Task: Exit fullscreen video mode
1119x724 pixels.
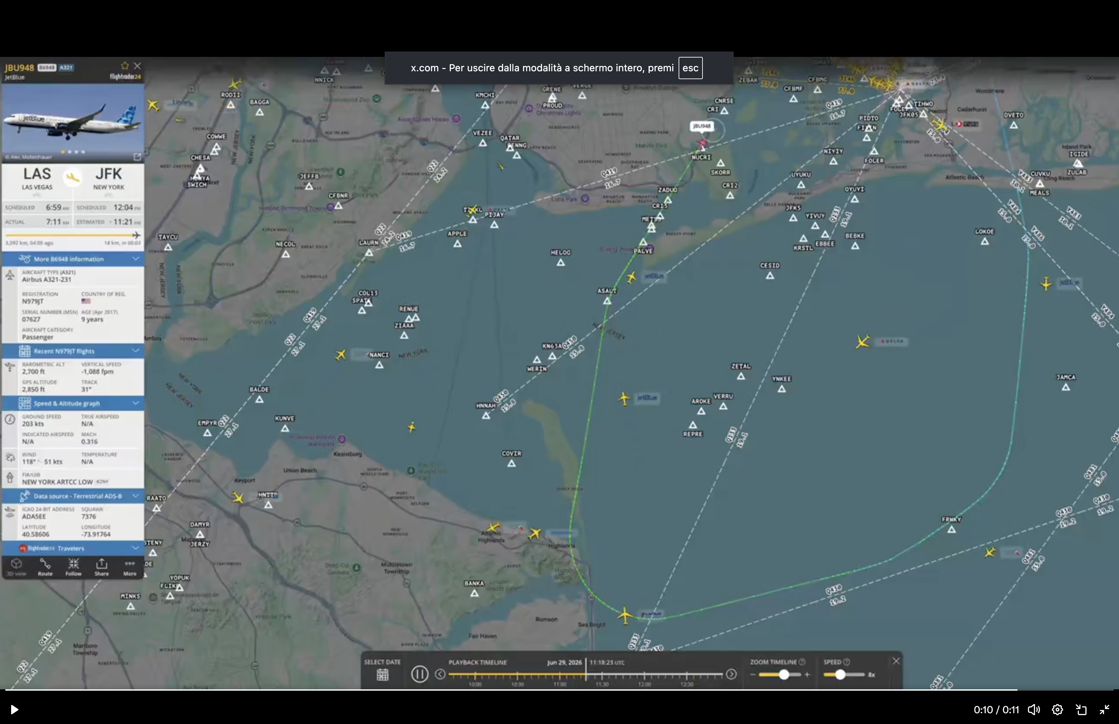Action: click(x=1104, y=709)
